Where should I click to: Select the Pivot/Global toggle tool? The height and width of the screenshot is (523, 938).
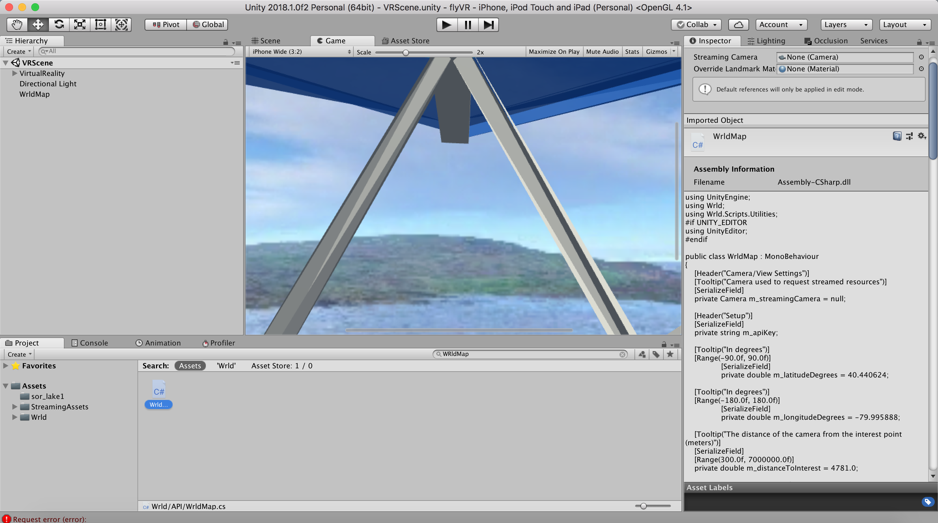pos(183,24)
